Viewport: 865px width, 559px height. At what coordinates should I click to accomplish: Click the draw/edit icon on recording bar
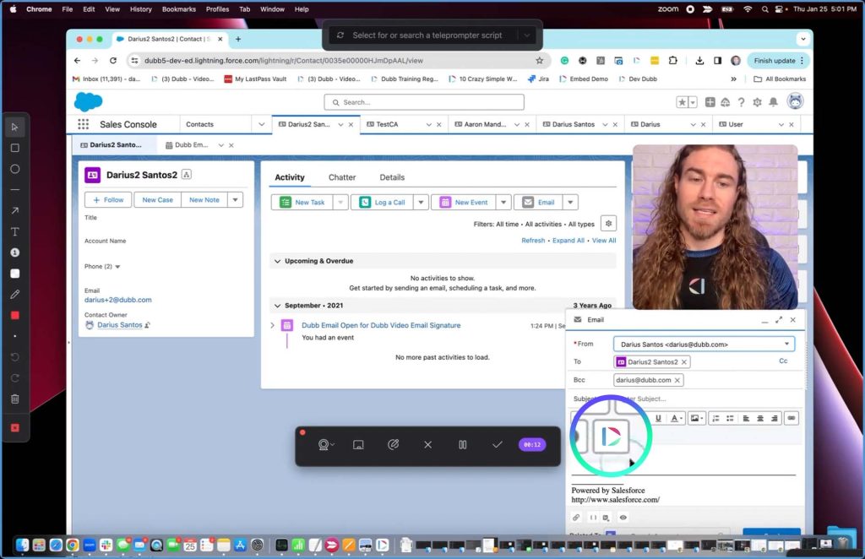[393, 444]
